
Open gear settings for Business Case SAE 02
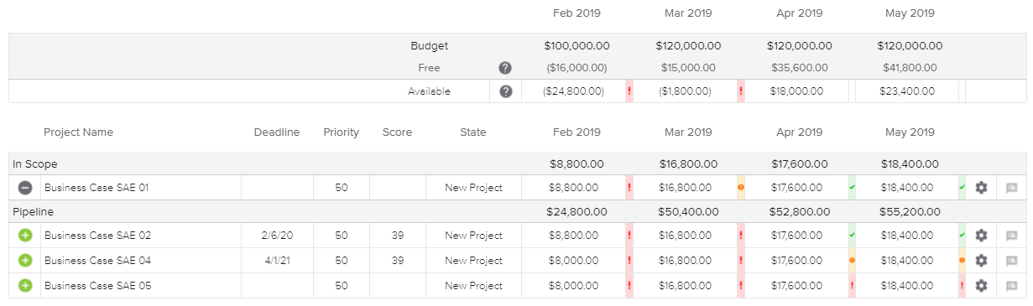[x=981, y=236]
